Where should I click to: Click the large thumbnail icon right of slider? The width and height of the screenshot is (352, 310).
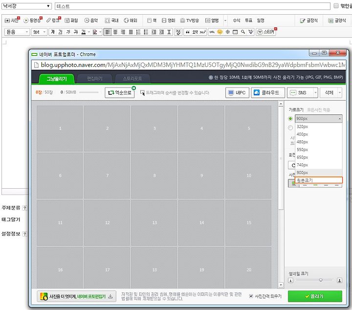click(339, 280)
